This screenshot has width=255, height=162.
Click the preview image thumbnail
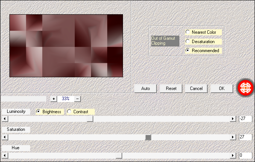(x=66, y=46)
